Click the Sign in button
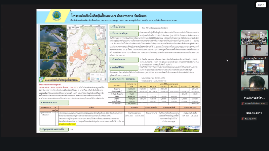The width and height of the screenshot is (269, 151). 261,5
